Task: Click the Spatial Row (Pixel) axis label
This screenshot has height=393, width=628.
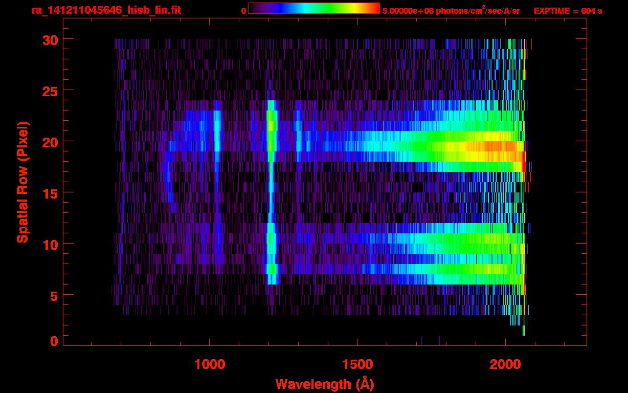Action: [x=23, y=182]
